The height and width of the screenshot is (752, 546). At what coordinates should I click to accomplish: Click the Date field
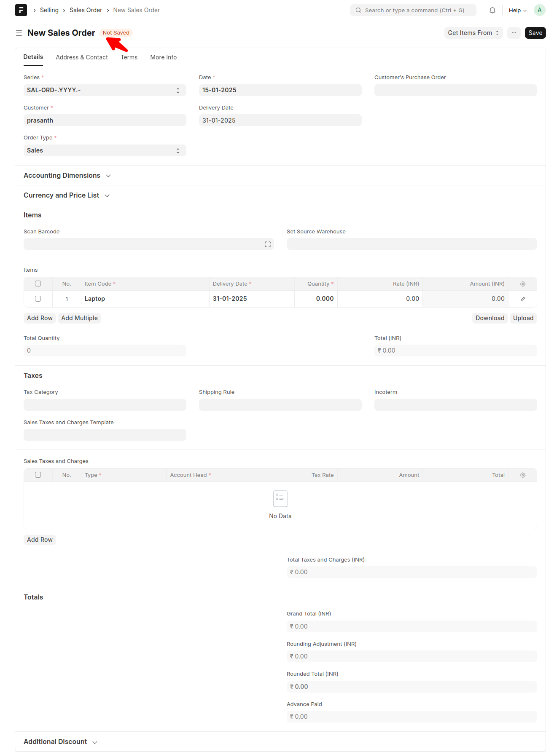tap(280, 90)
